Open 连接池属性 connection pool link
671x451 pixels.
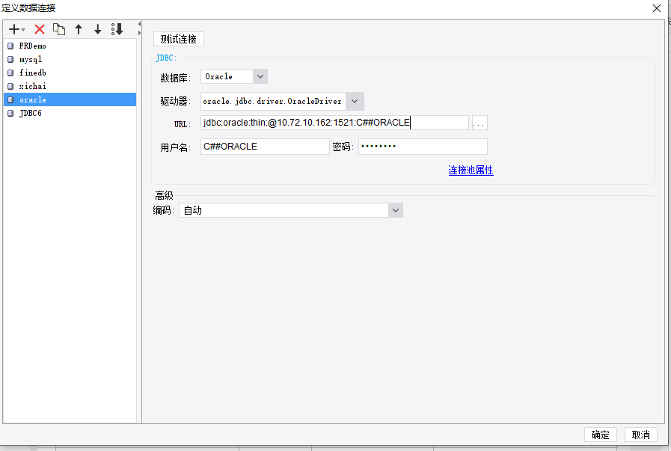tap(471, 171)
